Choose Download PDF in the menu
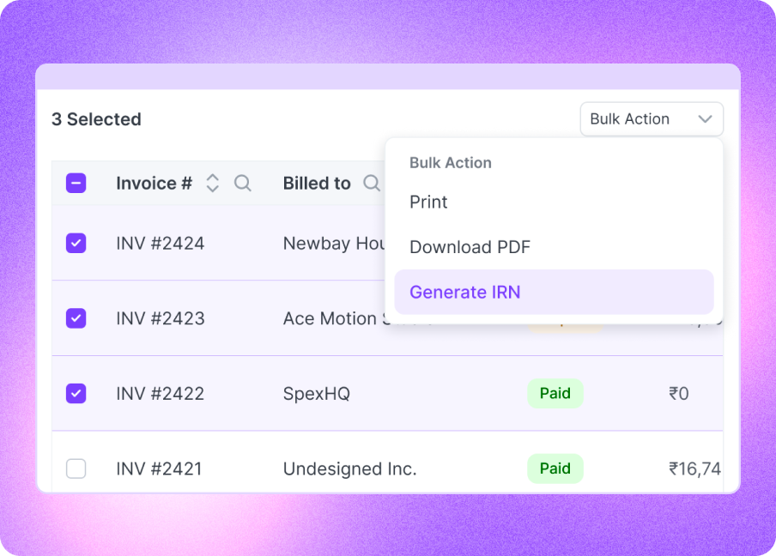This screenshot has width=776, height=556. (x=470, y=247)
